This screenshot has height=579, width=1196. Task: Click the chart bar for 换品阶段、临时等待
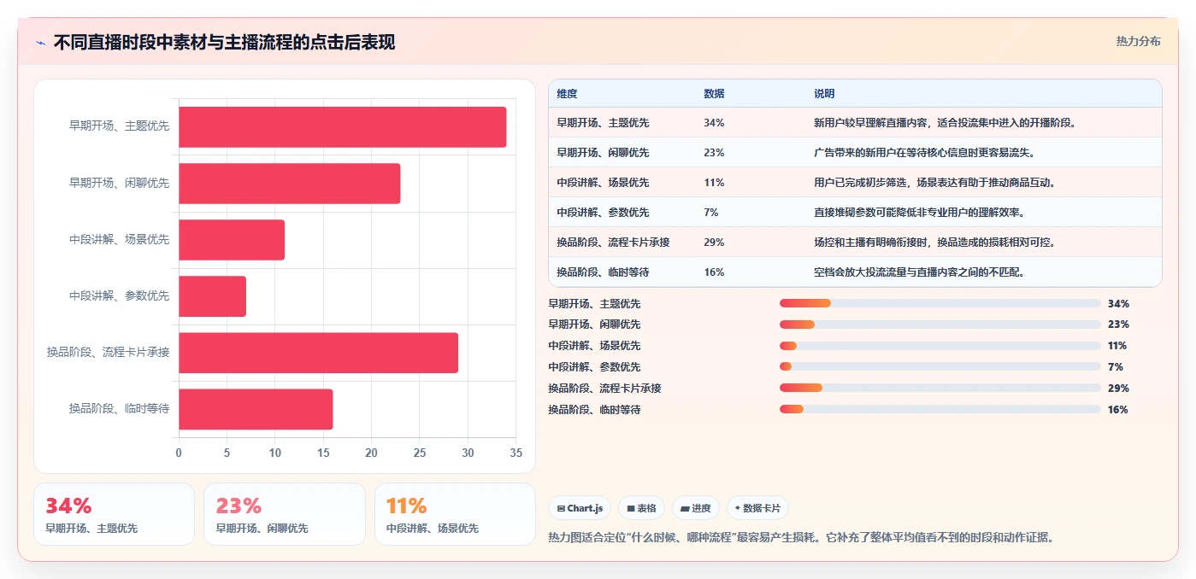pos(256,409)
